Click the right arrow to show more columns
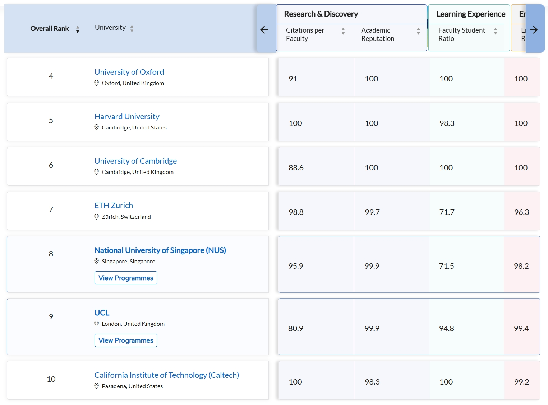Image resolution: width=548 pixels, height=405 pixels. coord(534,30)
